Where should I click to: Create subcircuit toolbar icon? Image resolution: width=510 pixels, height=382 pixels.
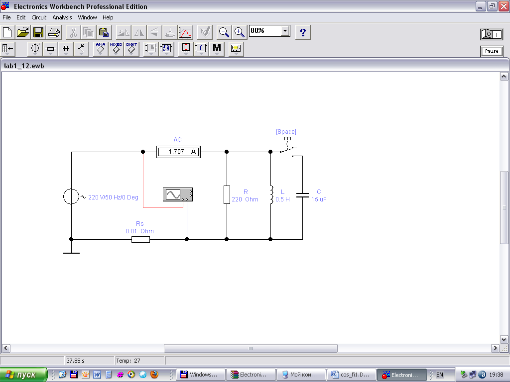(x=169, y=32)
